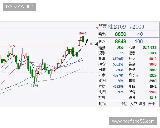This screenshot has height=128, width=160.
Task: Select the 增仓 column header
Action: click(x=142, y=104)
